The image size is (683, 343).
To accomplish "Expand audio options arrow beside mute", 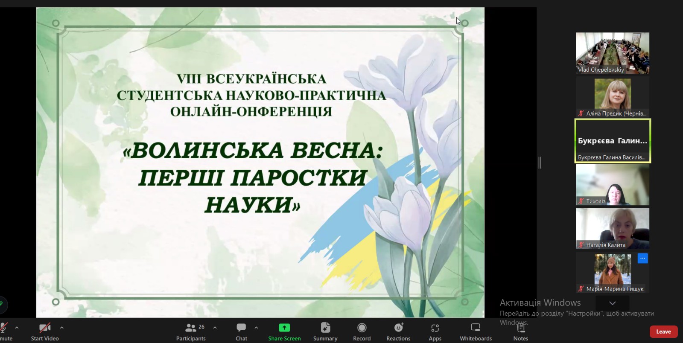I will tap(17, 328).
